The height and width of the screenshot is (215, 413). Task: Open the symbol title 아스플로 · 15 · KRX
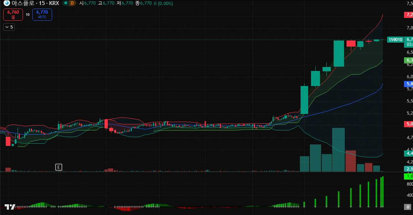point(35,3)
